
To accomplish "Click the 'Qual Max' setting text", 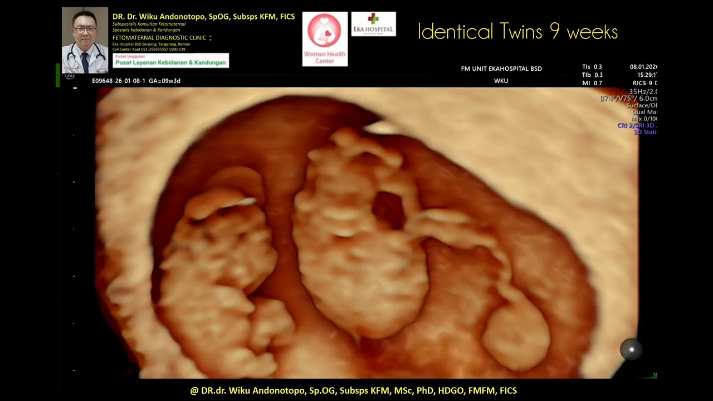I will 644,112.
